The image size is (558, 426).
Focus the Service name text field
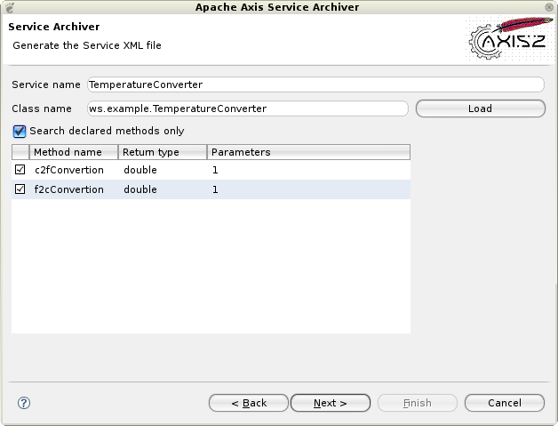[x=315, y=84]
